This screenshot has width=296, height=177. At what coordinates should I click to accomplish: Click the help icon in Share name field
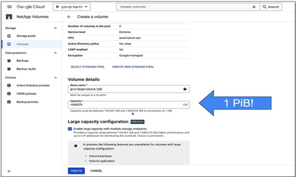(185, 89)
